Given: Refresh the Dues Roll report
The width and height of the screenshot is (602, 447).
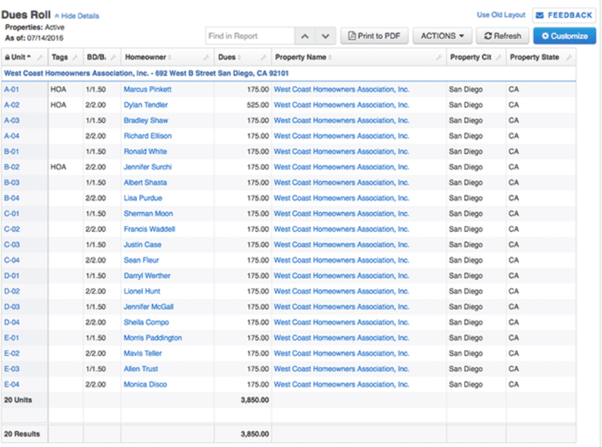Looking at the screenshot, I should click(503, 36).
